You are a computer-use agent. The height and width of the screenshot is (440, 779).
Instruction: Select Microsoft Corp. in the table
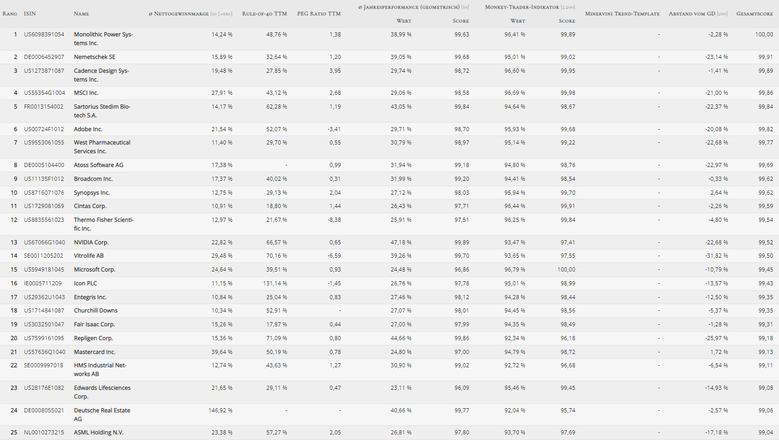[95, 269]
